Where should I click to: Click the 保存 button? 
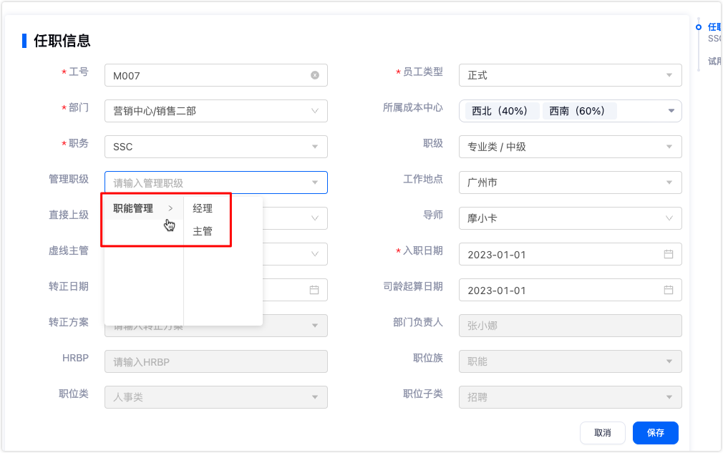coord(655,432)
